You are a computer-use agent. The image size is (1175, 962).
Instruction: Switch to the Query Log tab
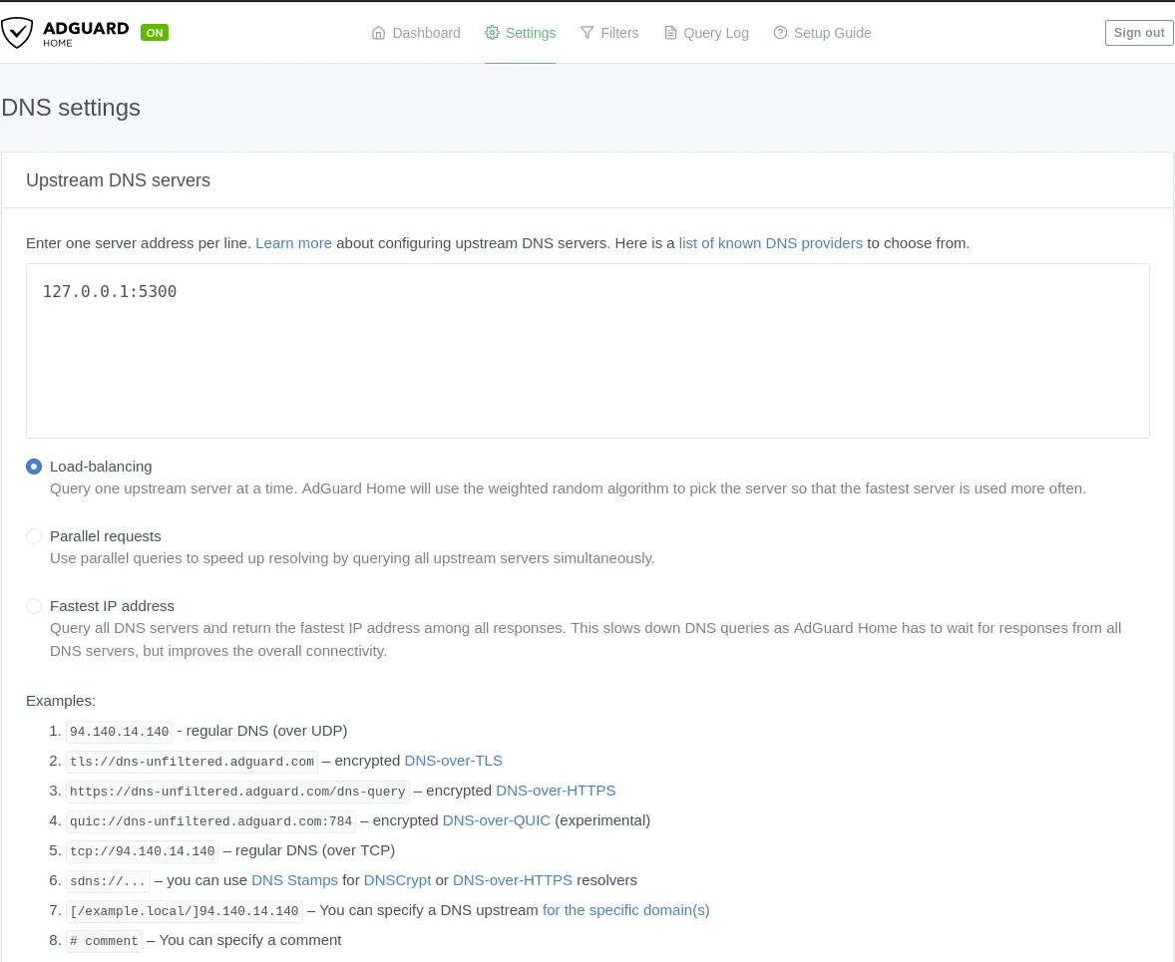715,33
